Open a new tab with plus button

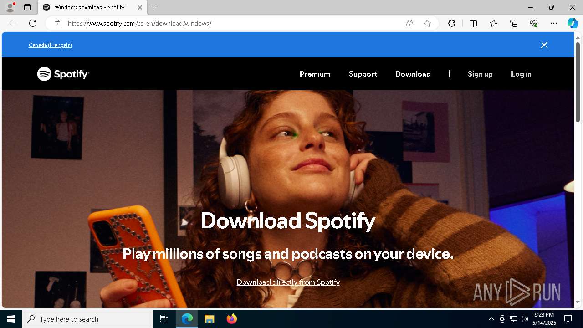(x=155, y=7)
